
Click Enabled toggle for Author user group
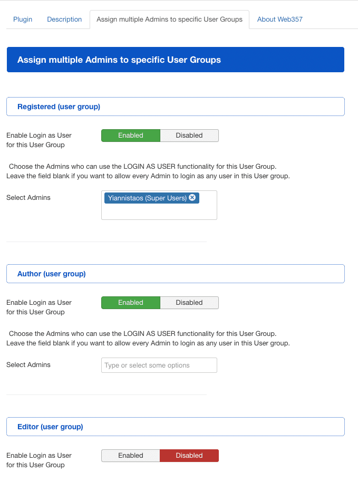(130, 303)
